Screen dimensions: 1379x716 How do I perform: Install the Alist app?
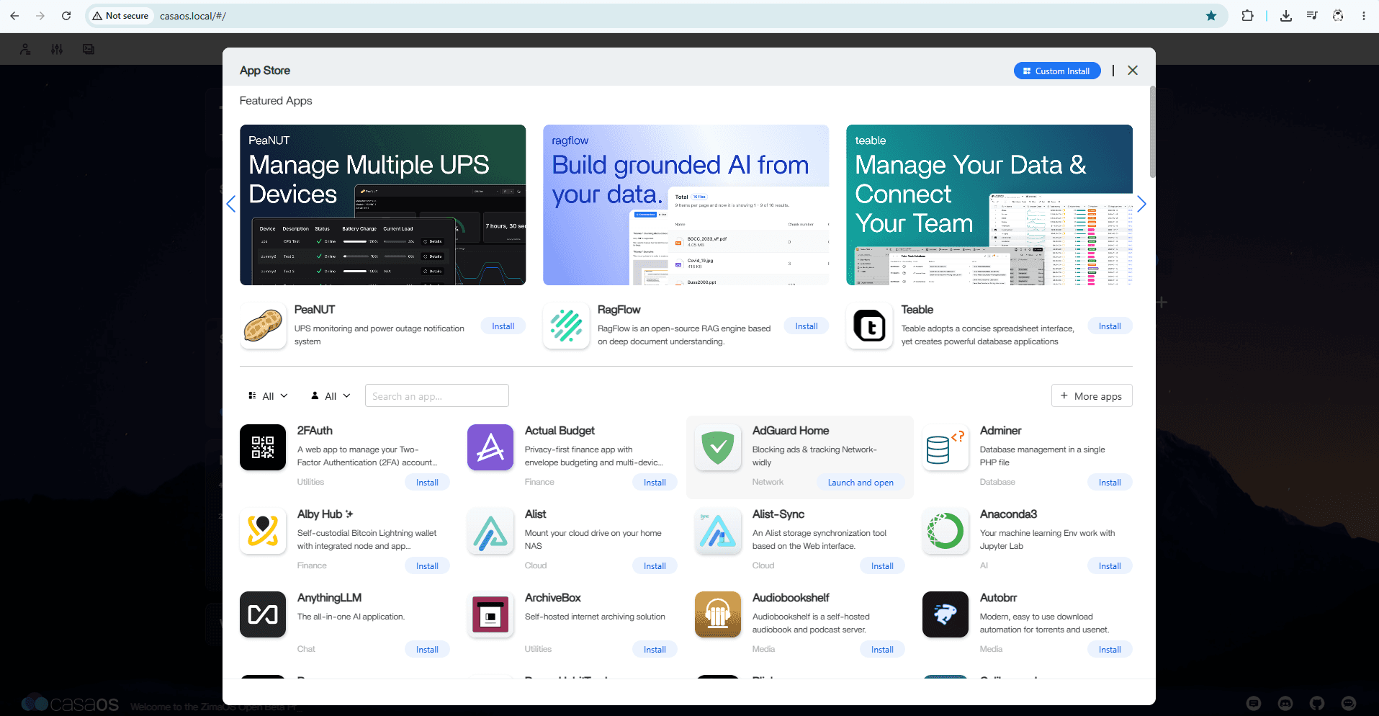pos(655,566)
